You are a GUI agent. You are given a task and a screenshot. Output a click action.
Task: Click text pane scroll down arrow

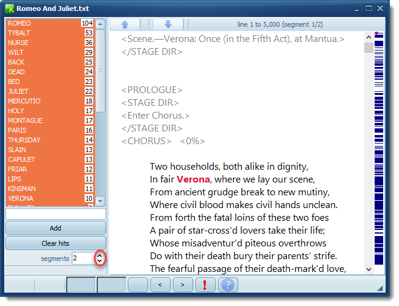point(369,269)
